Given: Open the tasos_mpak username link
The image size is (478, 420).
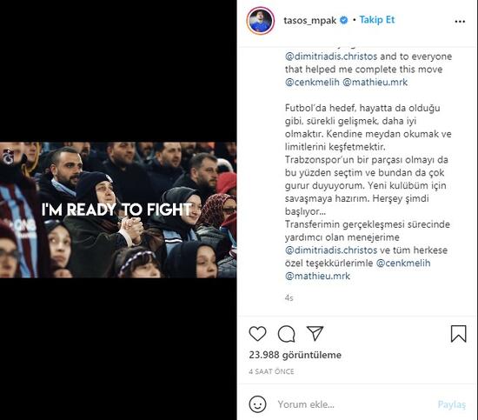Looking at the screenshot, I should pos(309,21).
